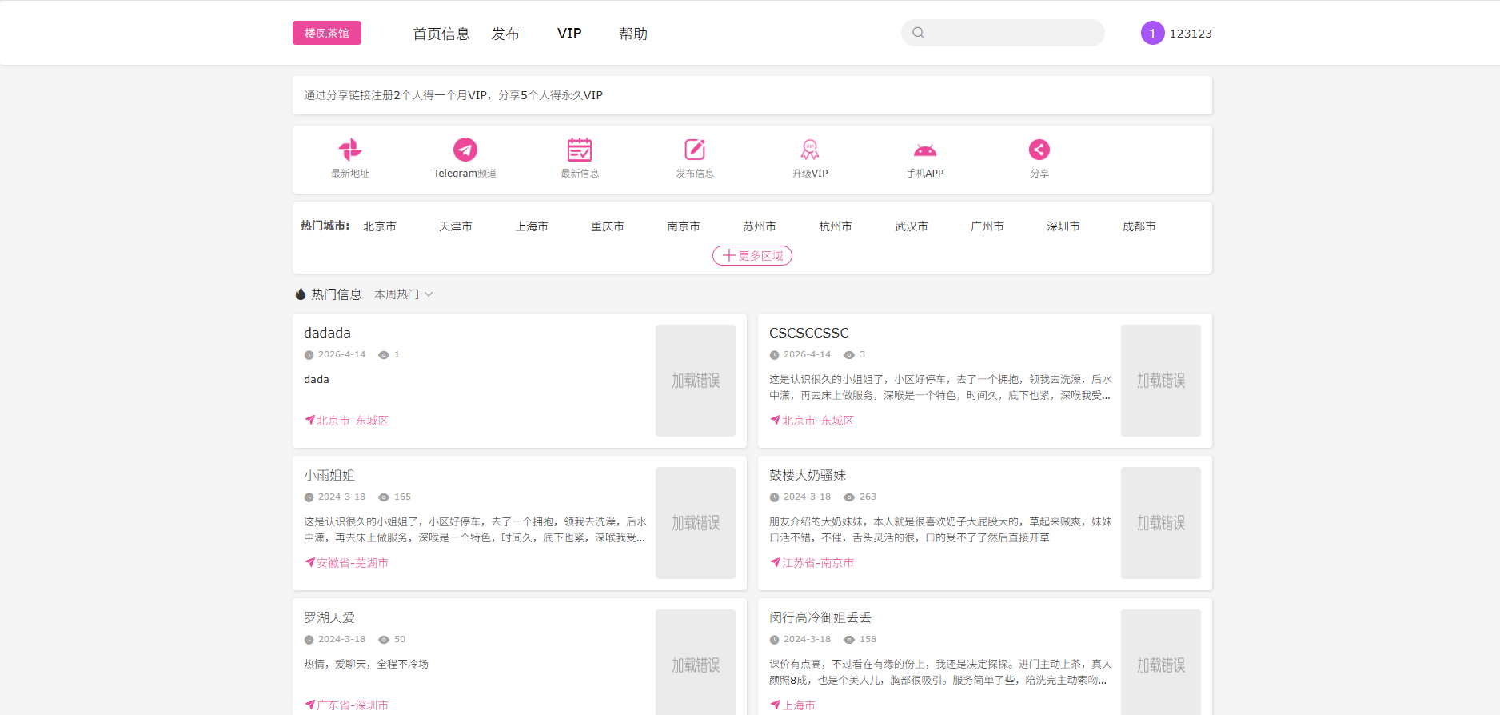Expand 更多区域 city list
This screenshot has width=1500, height=715.
tap(752, 255)
